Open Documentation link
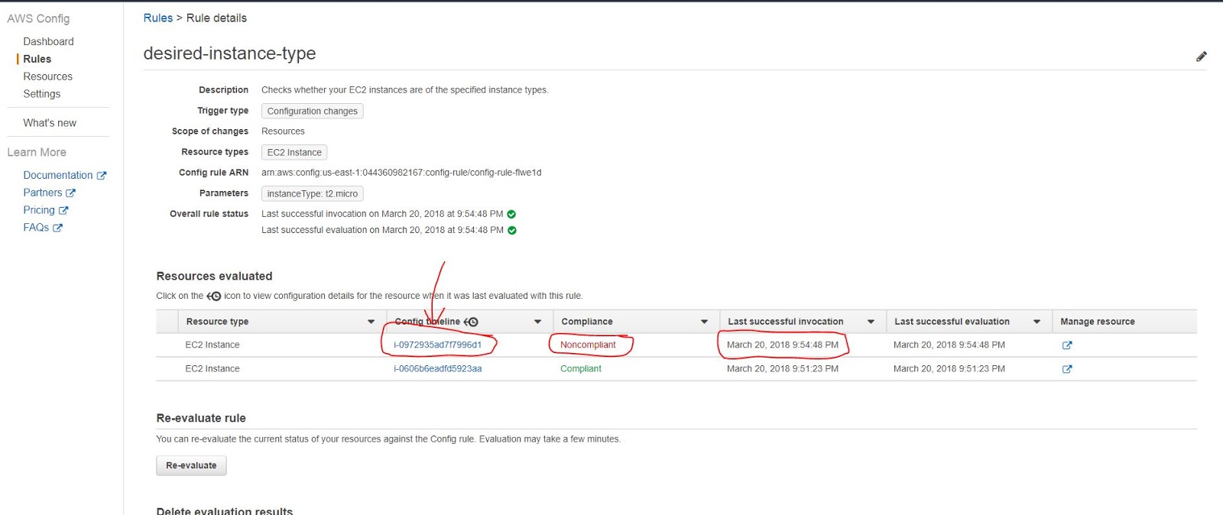1223x515 pixels. pyautogui.click(x=58, y=175)
